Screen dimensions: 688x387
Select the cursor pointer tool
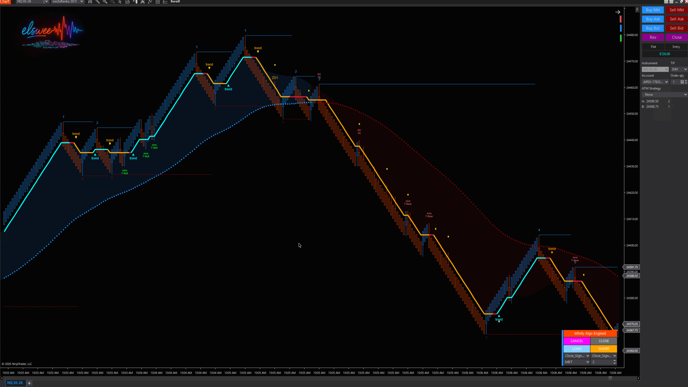[x=120, y=2]
